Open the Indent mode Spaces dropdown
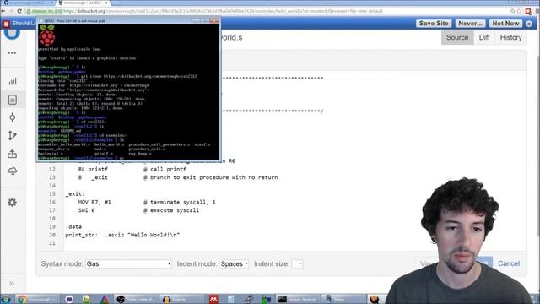The width and height of the screenshot is (540, 304). [x=235, y=263]
